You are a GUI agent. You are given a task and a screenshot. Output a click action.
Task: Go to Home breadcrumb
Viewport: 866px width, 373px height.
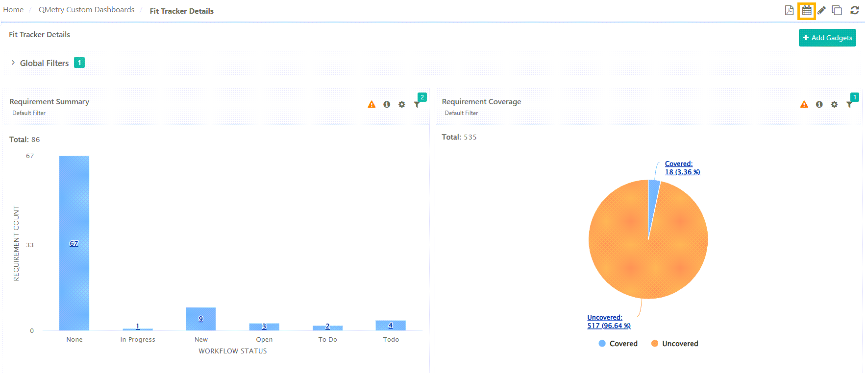point(13,10)
